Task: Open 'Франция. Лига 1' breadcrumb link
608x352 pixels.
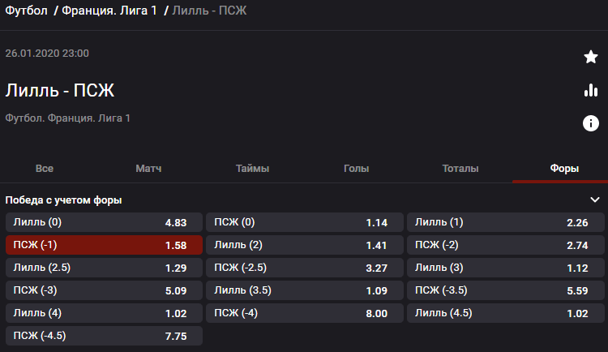Action: [x=109, y=11]
